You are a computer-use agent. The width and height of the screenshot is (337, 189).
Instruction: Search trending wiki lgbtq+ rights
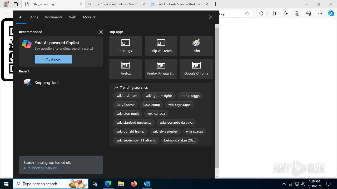159,96
